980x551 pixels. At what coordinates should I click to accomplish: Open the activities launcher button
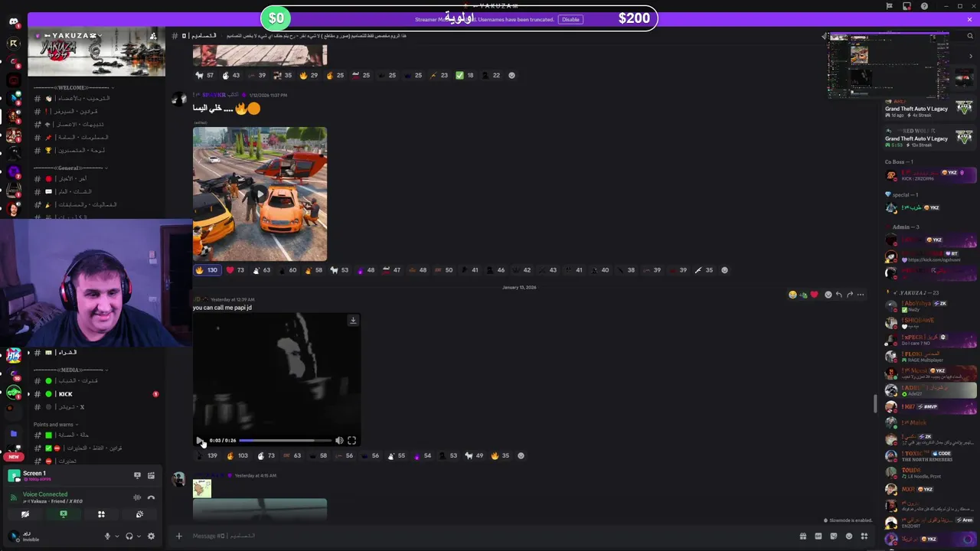(x=101, y=514)
